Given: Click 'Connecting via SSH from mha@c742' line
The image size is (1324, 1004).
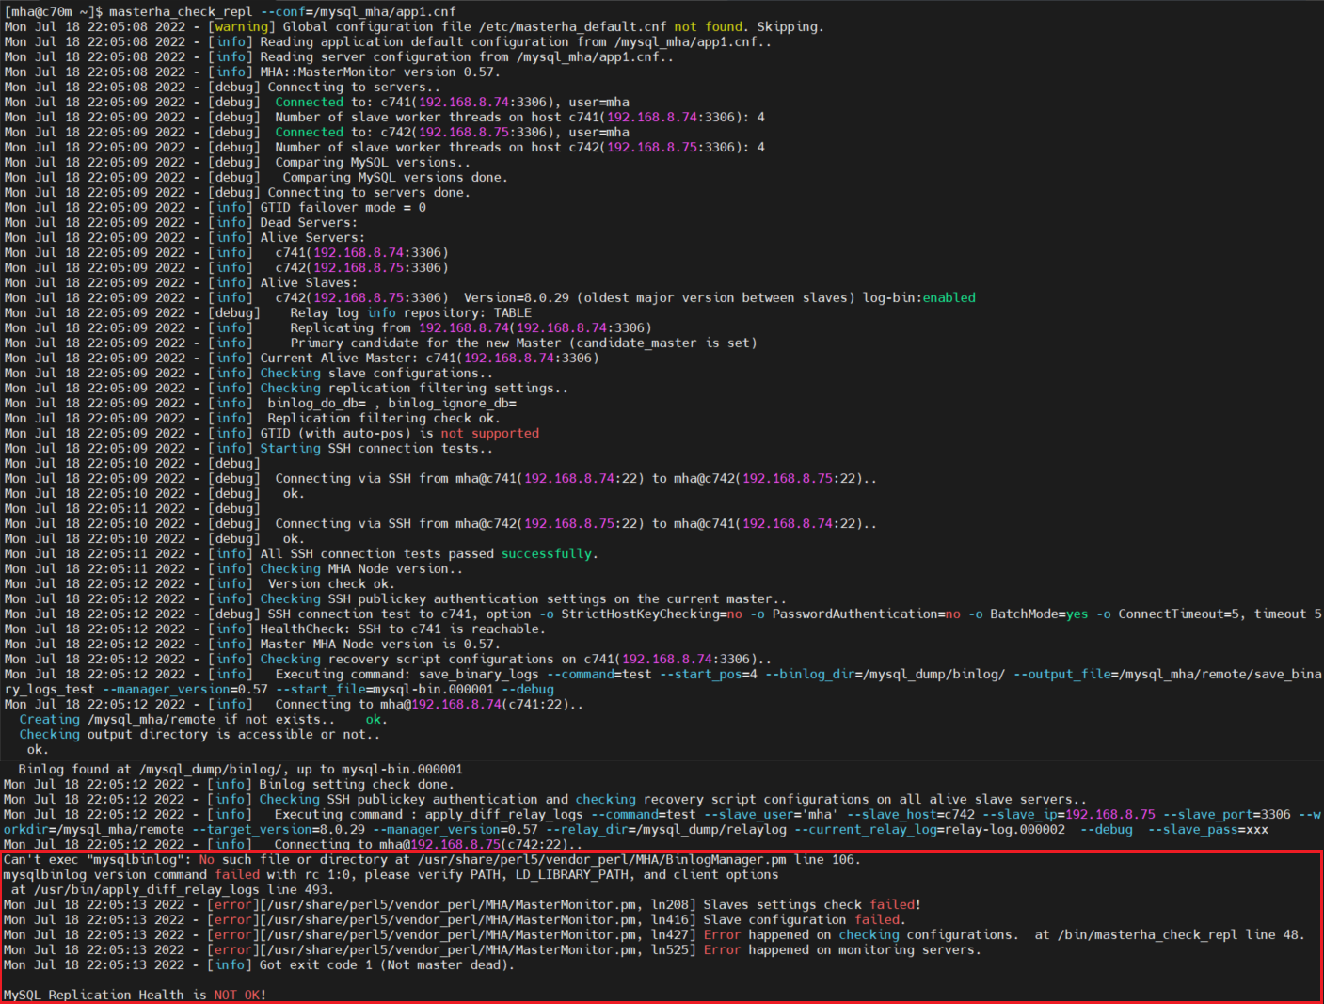Looking at the screenshot, I should [x=576, y=523].
